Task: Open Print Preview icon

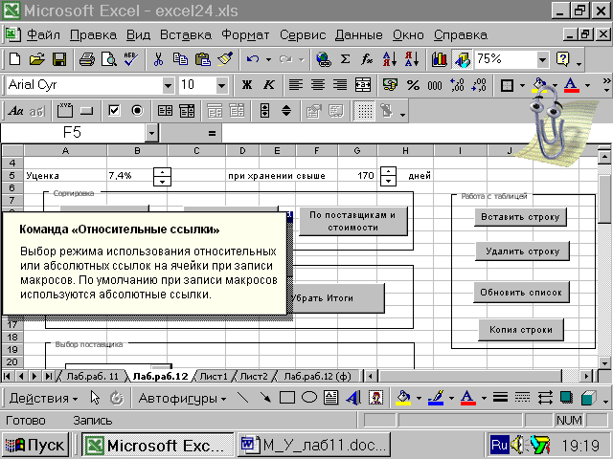Action: click(108, 59)
